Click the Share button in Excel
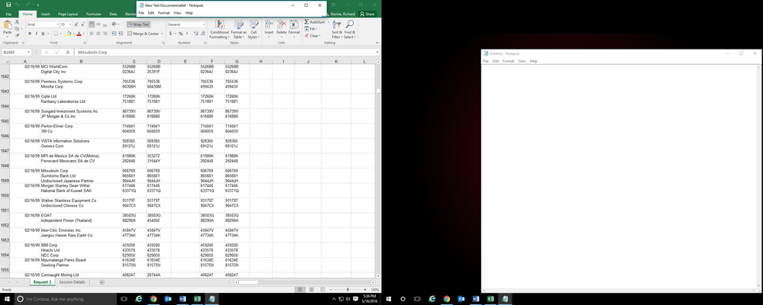Viewport: 763px width, 305px height. (367, 14)
